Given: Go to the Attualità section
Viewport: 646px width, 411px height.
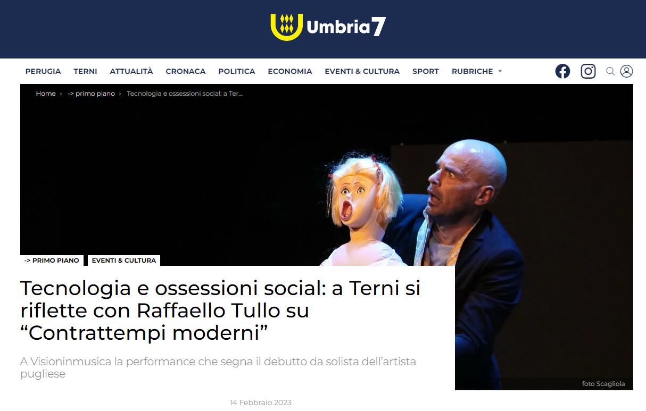Looking at the screenshot, I should [131, 71].
